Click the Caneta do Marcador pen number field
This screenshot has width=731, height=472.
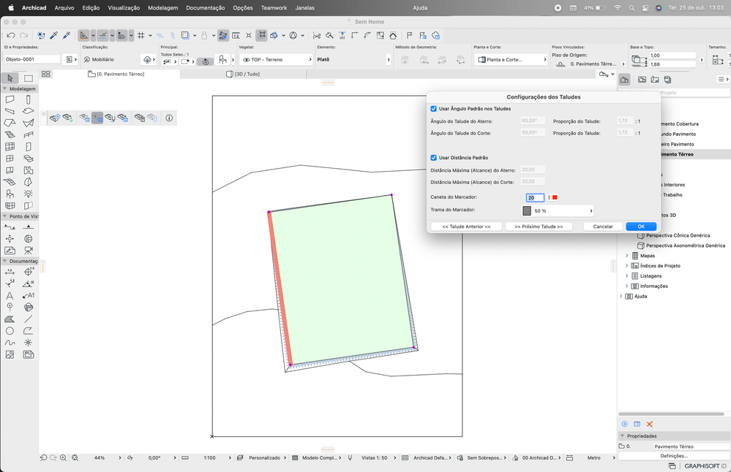[x=535, y=198]
